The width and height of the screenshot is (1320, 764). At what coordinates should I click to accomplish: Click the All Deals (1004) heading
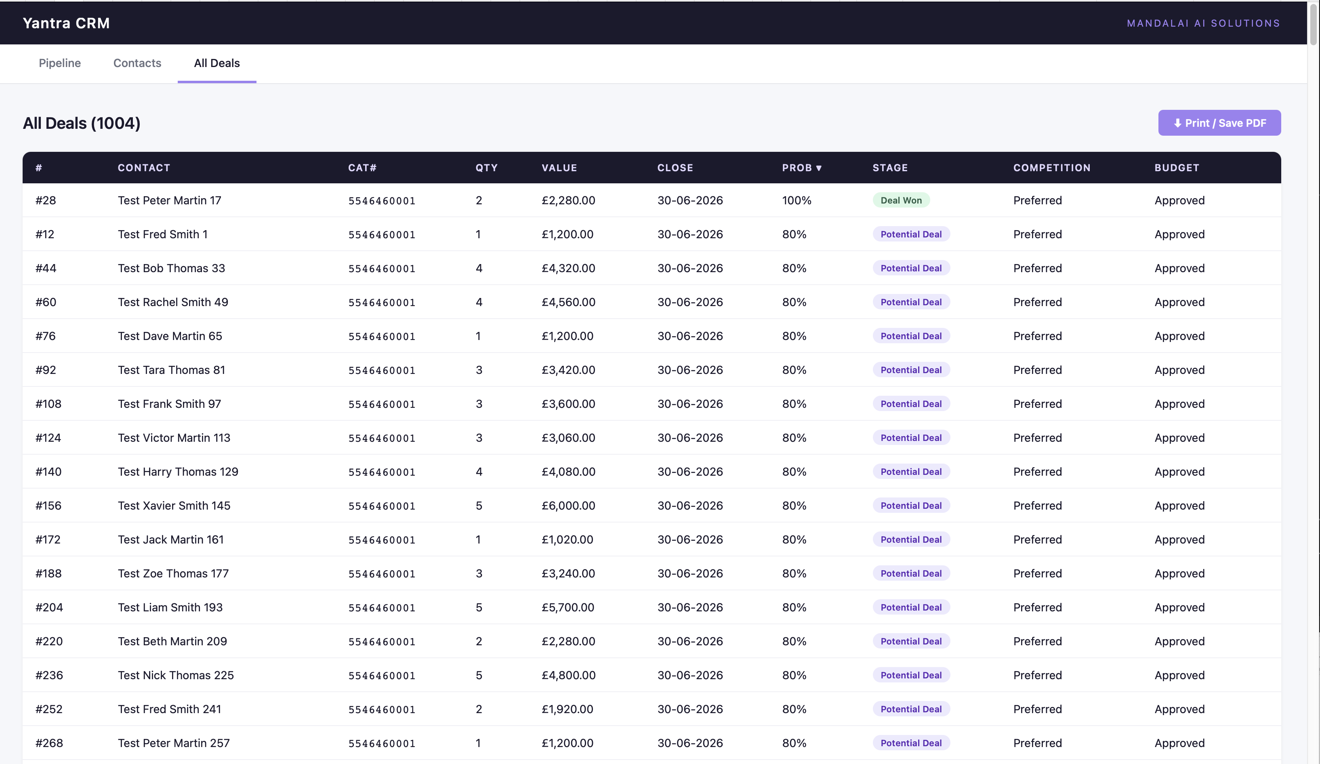point(81,124)
